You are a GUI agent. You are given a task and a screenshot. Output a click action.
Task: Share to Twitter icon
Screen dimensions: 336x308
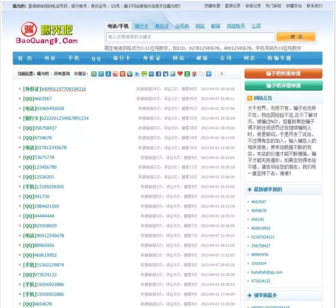tap(137, 74)
